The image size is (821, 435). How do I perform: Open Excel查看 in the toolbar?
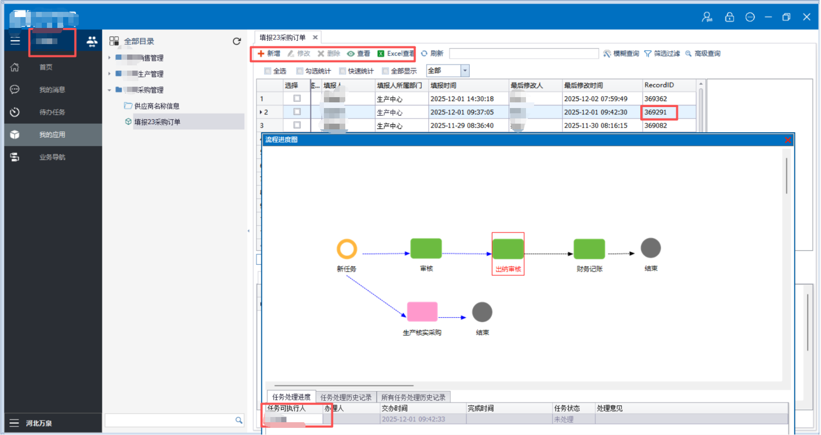396,54
